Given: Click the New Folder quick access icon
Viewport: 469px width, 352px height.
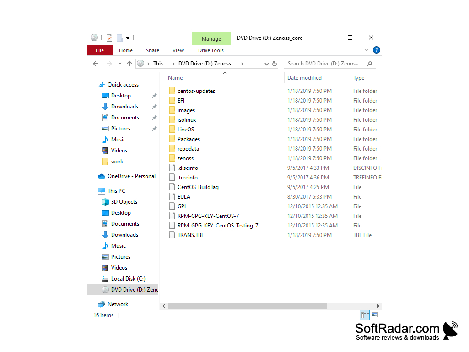Looking at the screenshot, I should [119, 38].
